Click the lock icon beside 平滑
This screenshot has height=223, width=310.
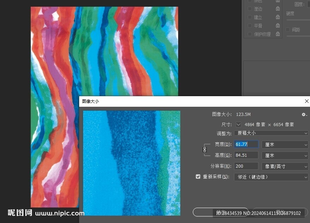pos(278,25)
